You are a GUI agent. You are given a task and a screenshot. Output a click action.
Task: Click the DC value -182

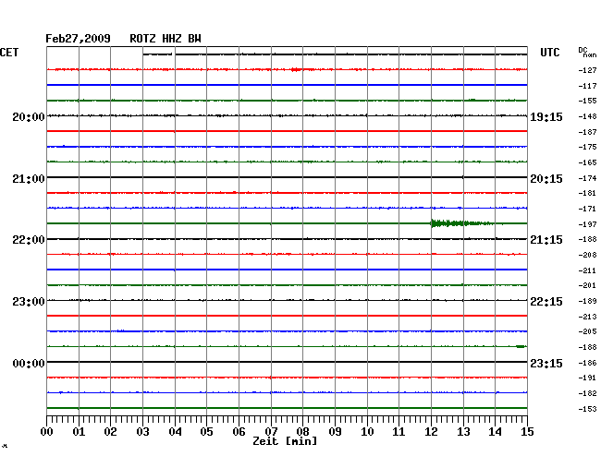587,393
